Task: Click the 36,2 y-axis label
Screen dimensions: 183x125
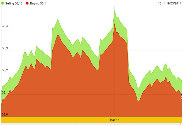Action: [x=5, y=70]
